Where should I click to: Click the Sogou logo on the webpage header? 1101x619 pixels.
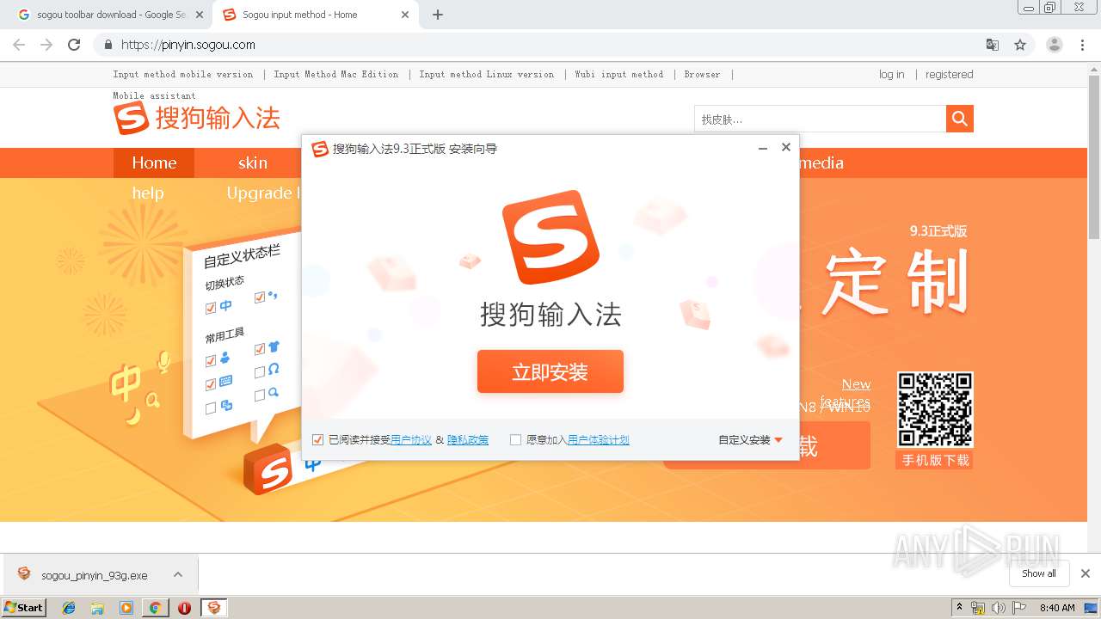click(x=197, y=118)
